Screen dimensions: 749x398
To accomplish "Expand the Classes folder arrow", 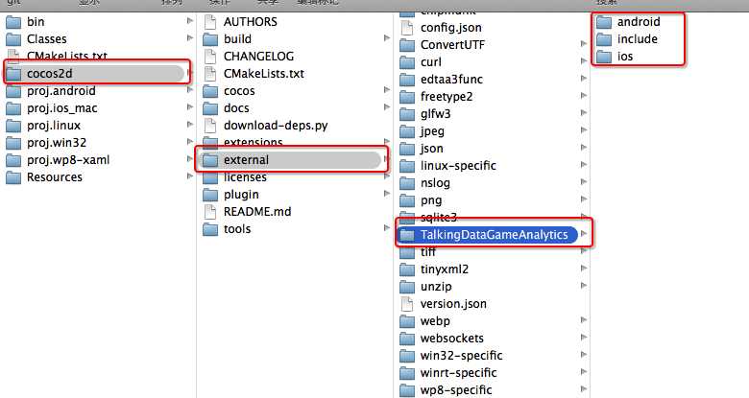I will 189,37.
